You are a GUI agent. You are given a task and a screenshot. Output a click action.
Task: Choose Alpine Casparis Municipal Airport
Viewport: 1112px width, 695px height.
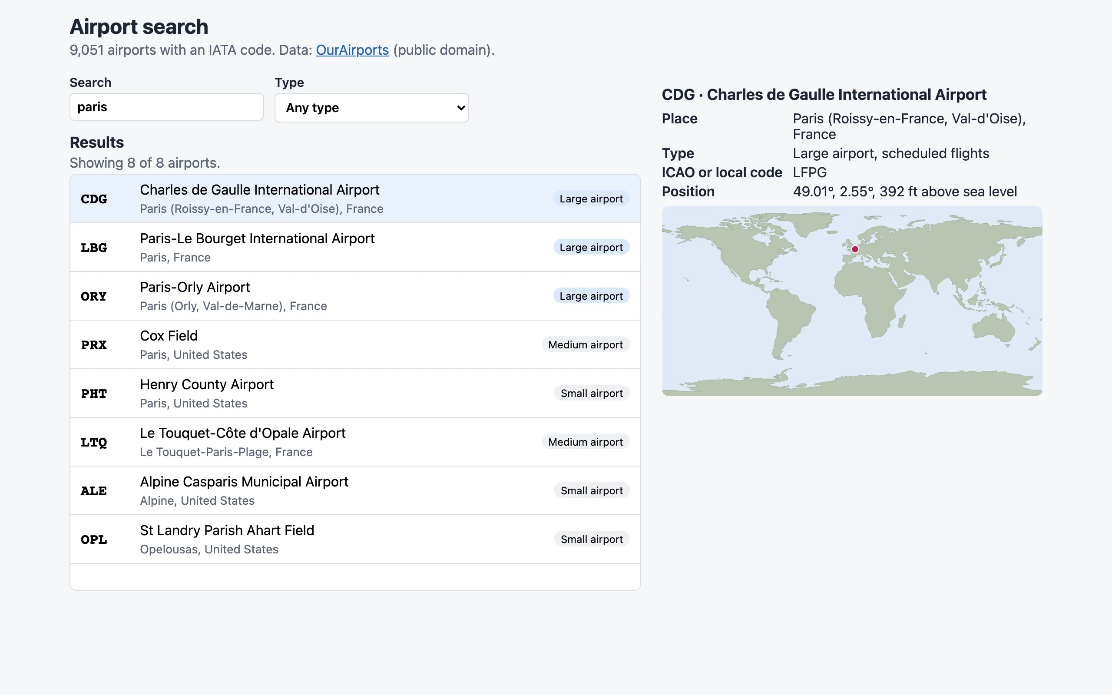(355, 491)
